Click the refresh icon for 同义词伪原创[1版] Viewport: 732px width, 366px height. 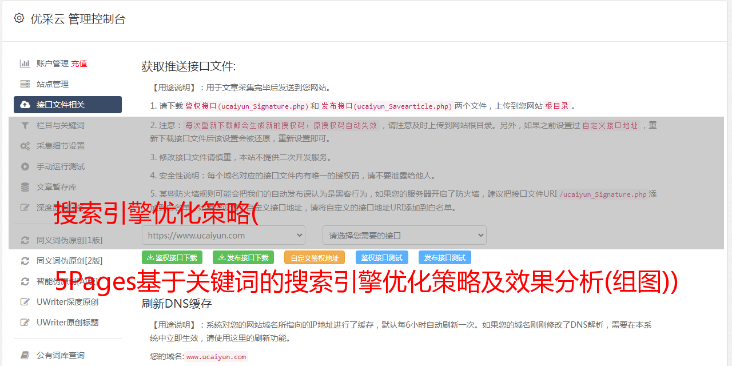tap(25, 240)
